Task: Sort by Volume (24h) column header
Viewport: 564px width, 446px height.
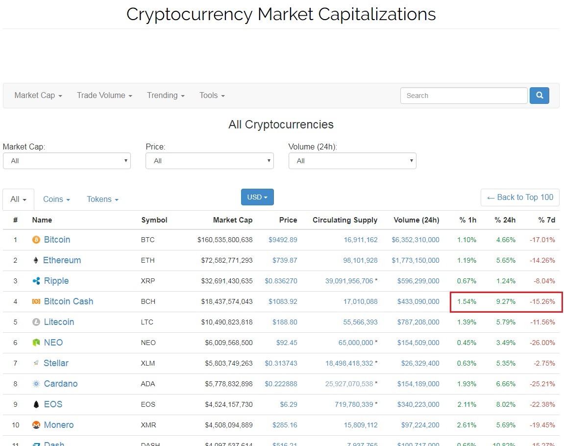Action: click(x=416, y=220)
